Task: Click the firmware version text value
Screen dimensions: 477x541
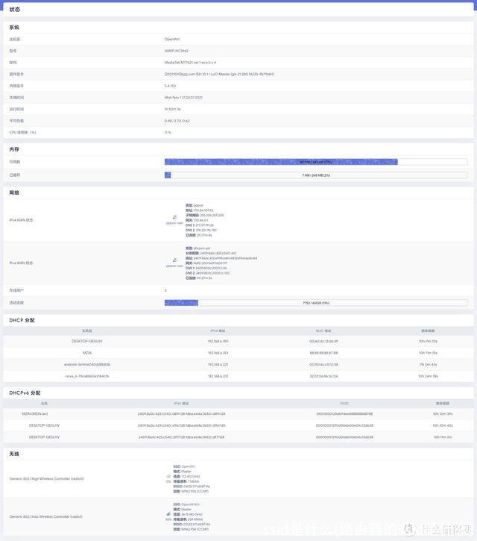Action: pos(219,74)
